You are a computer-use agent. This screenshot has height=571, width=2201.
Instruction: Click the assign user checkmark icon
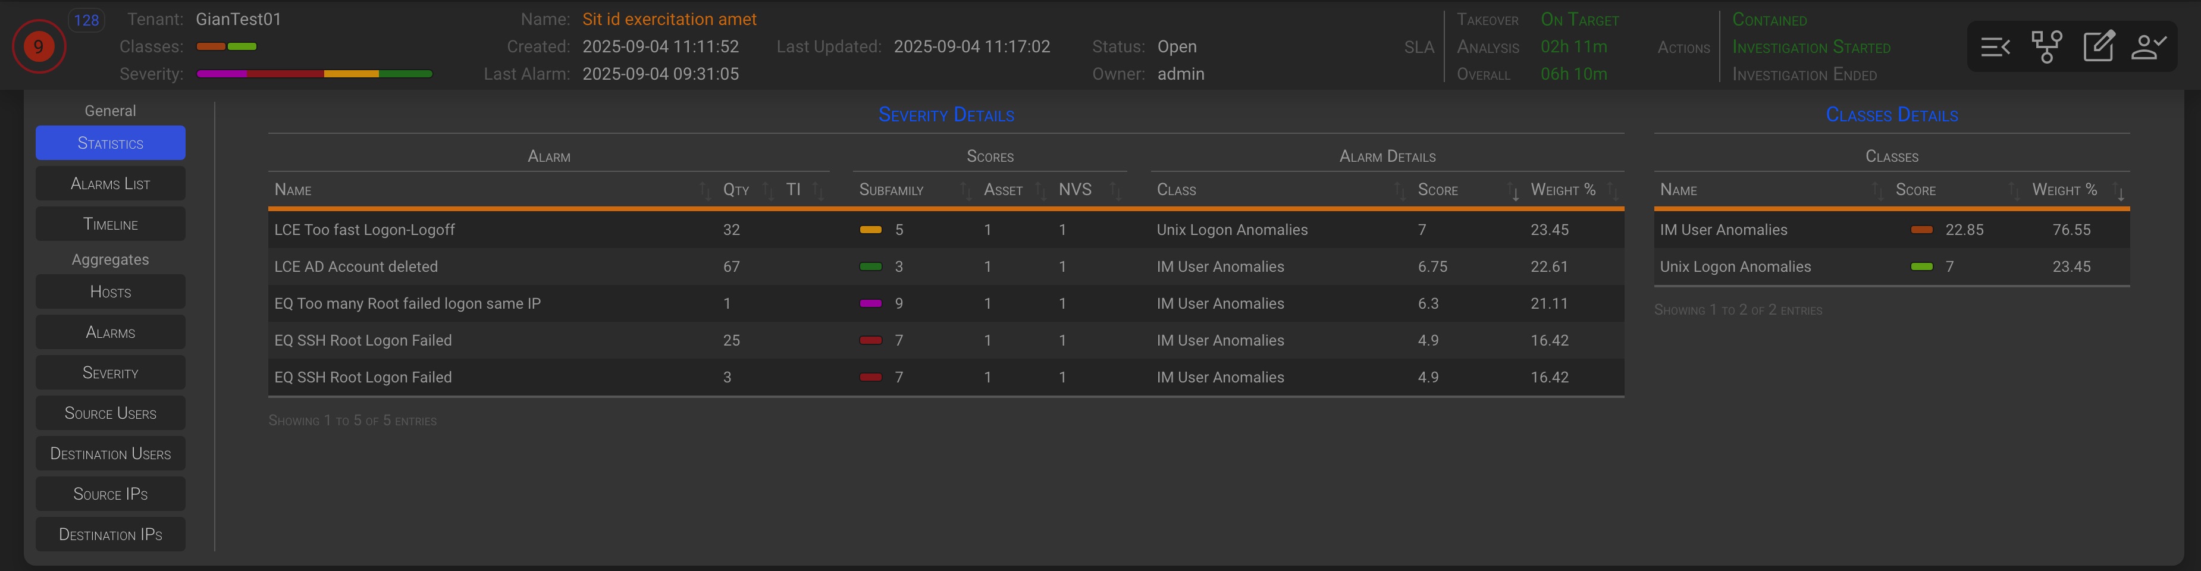(x=2149, y=47)
